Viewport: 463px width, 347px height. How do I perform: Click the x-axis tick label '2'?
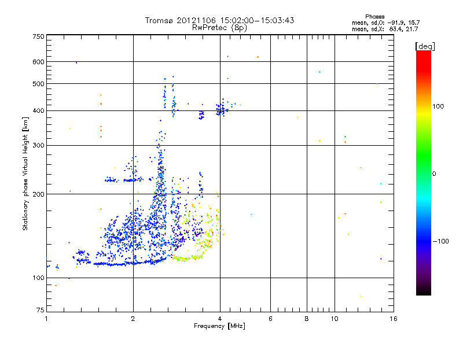[x=133, y=319]
